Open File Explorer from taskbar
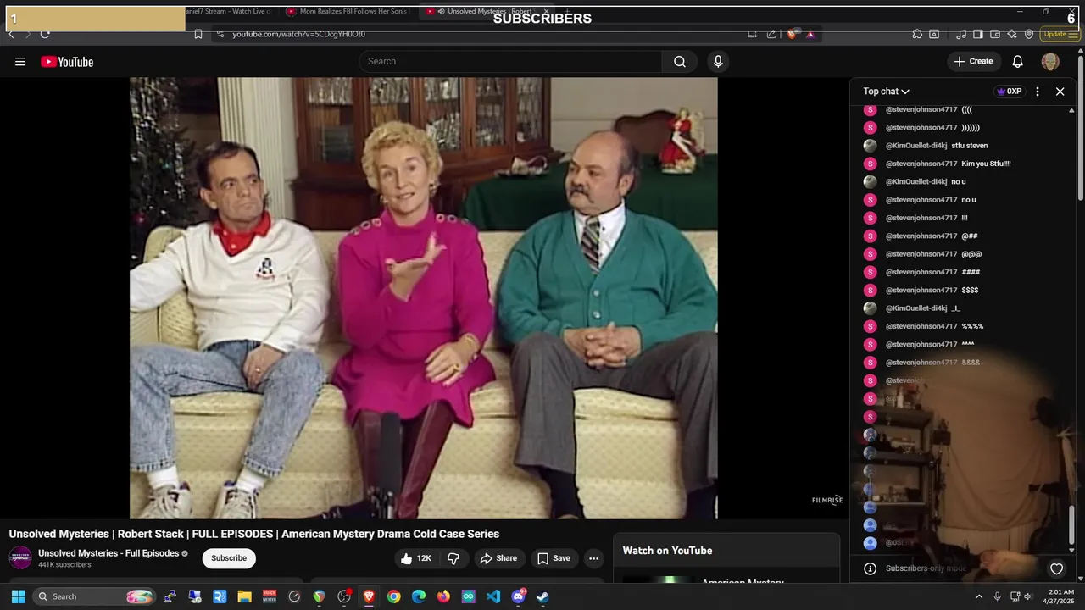Viewport: 1085px width, 610px height. tap(244, 596)
